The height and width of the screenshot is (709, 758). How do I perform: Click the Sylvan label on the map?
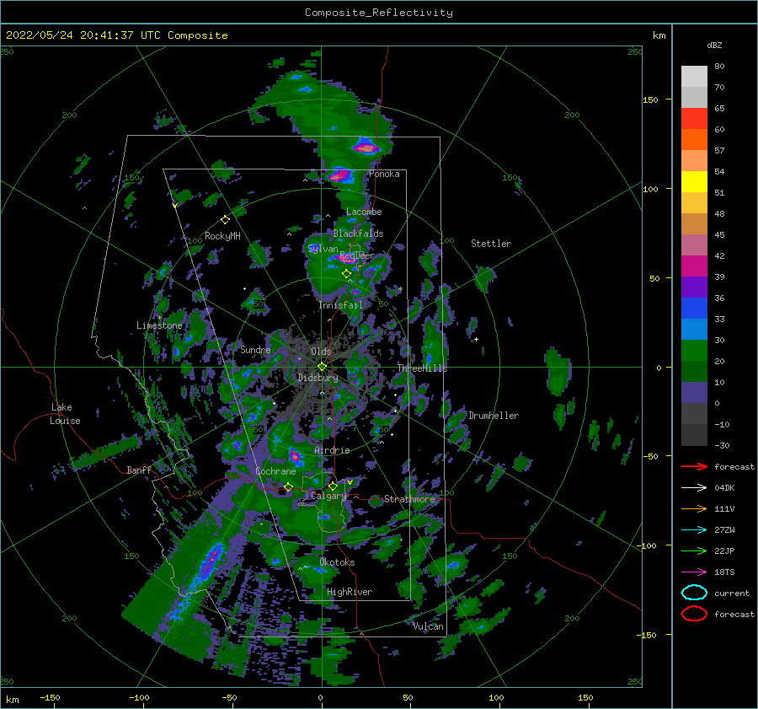coord(323,249)
